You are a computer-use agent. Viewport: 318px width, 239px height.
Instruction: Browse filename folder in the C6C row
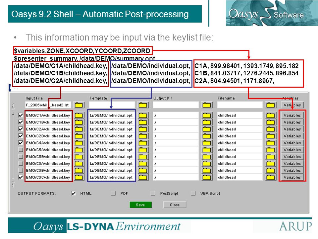click(x=271, y=177)
